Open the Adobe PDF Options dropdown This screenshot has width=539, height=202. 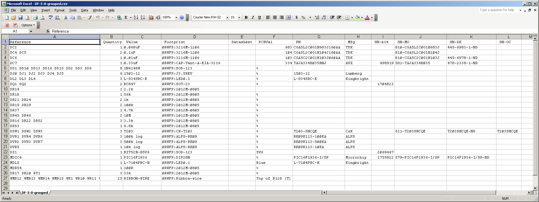pyautogui.click(x=28, y=25)
